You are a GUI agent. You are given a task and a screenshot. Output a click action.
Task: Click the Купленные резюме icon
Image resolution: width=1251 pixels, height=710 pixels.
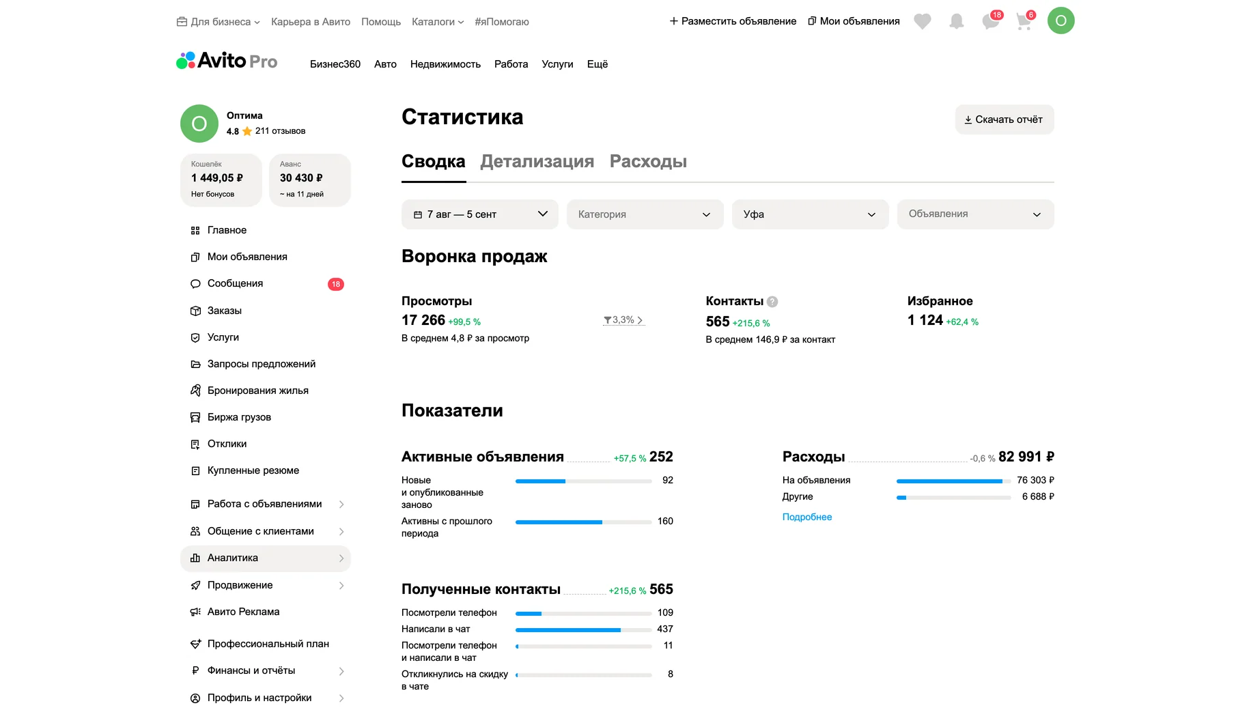[195, 471]
